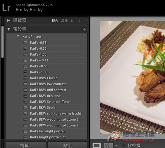Click the left panel vertical scrollbar
165x148 pixels.
point(2,41)
